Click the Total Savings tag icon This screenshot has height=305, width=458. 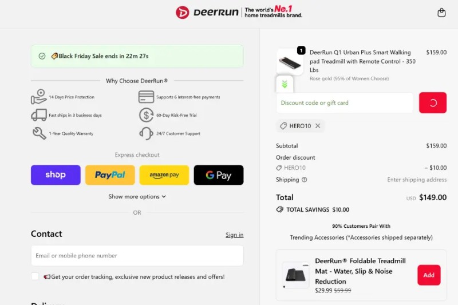(280, 209)
